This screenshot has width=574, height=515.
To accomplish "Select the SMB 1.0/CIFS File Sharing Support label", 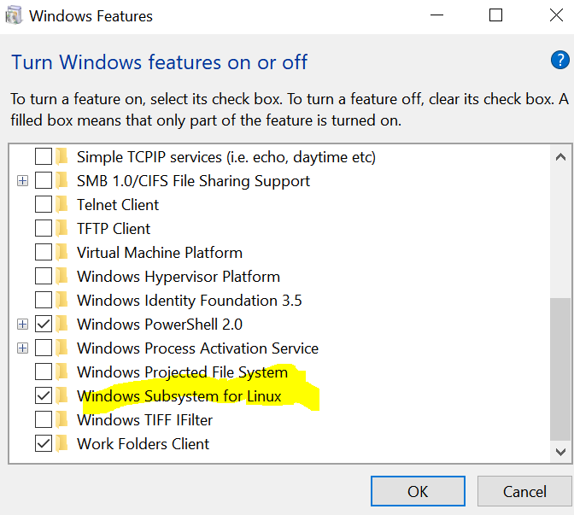I will click(193, 181).
